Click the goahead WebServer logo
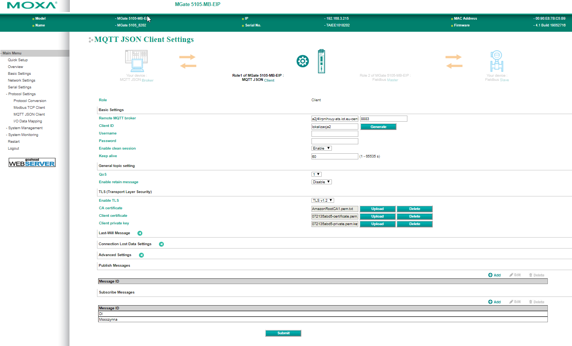 coord(32,162)
